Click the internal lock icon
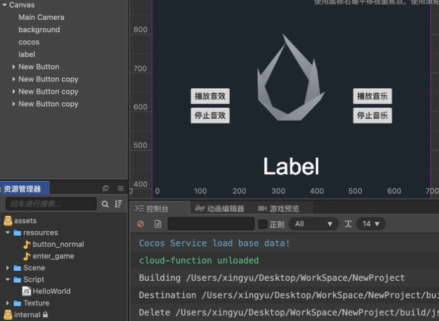 point(45,315)
